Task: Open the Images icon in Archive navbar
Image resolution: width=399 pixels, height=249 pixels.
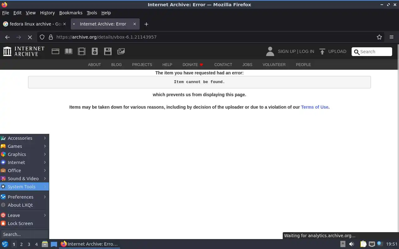Action: pyautogui.click(x=121, y=51)
